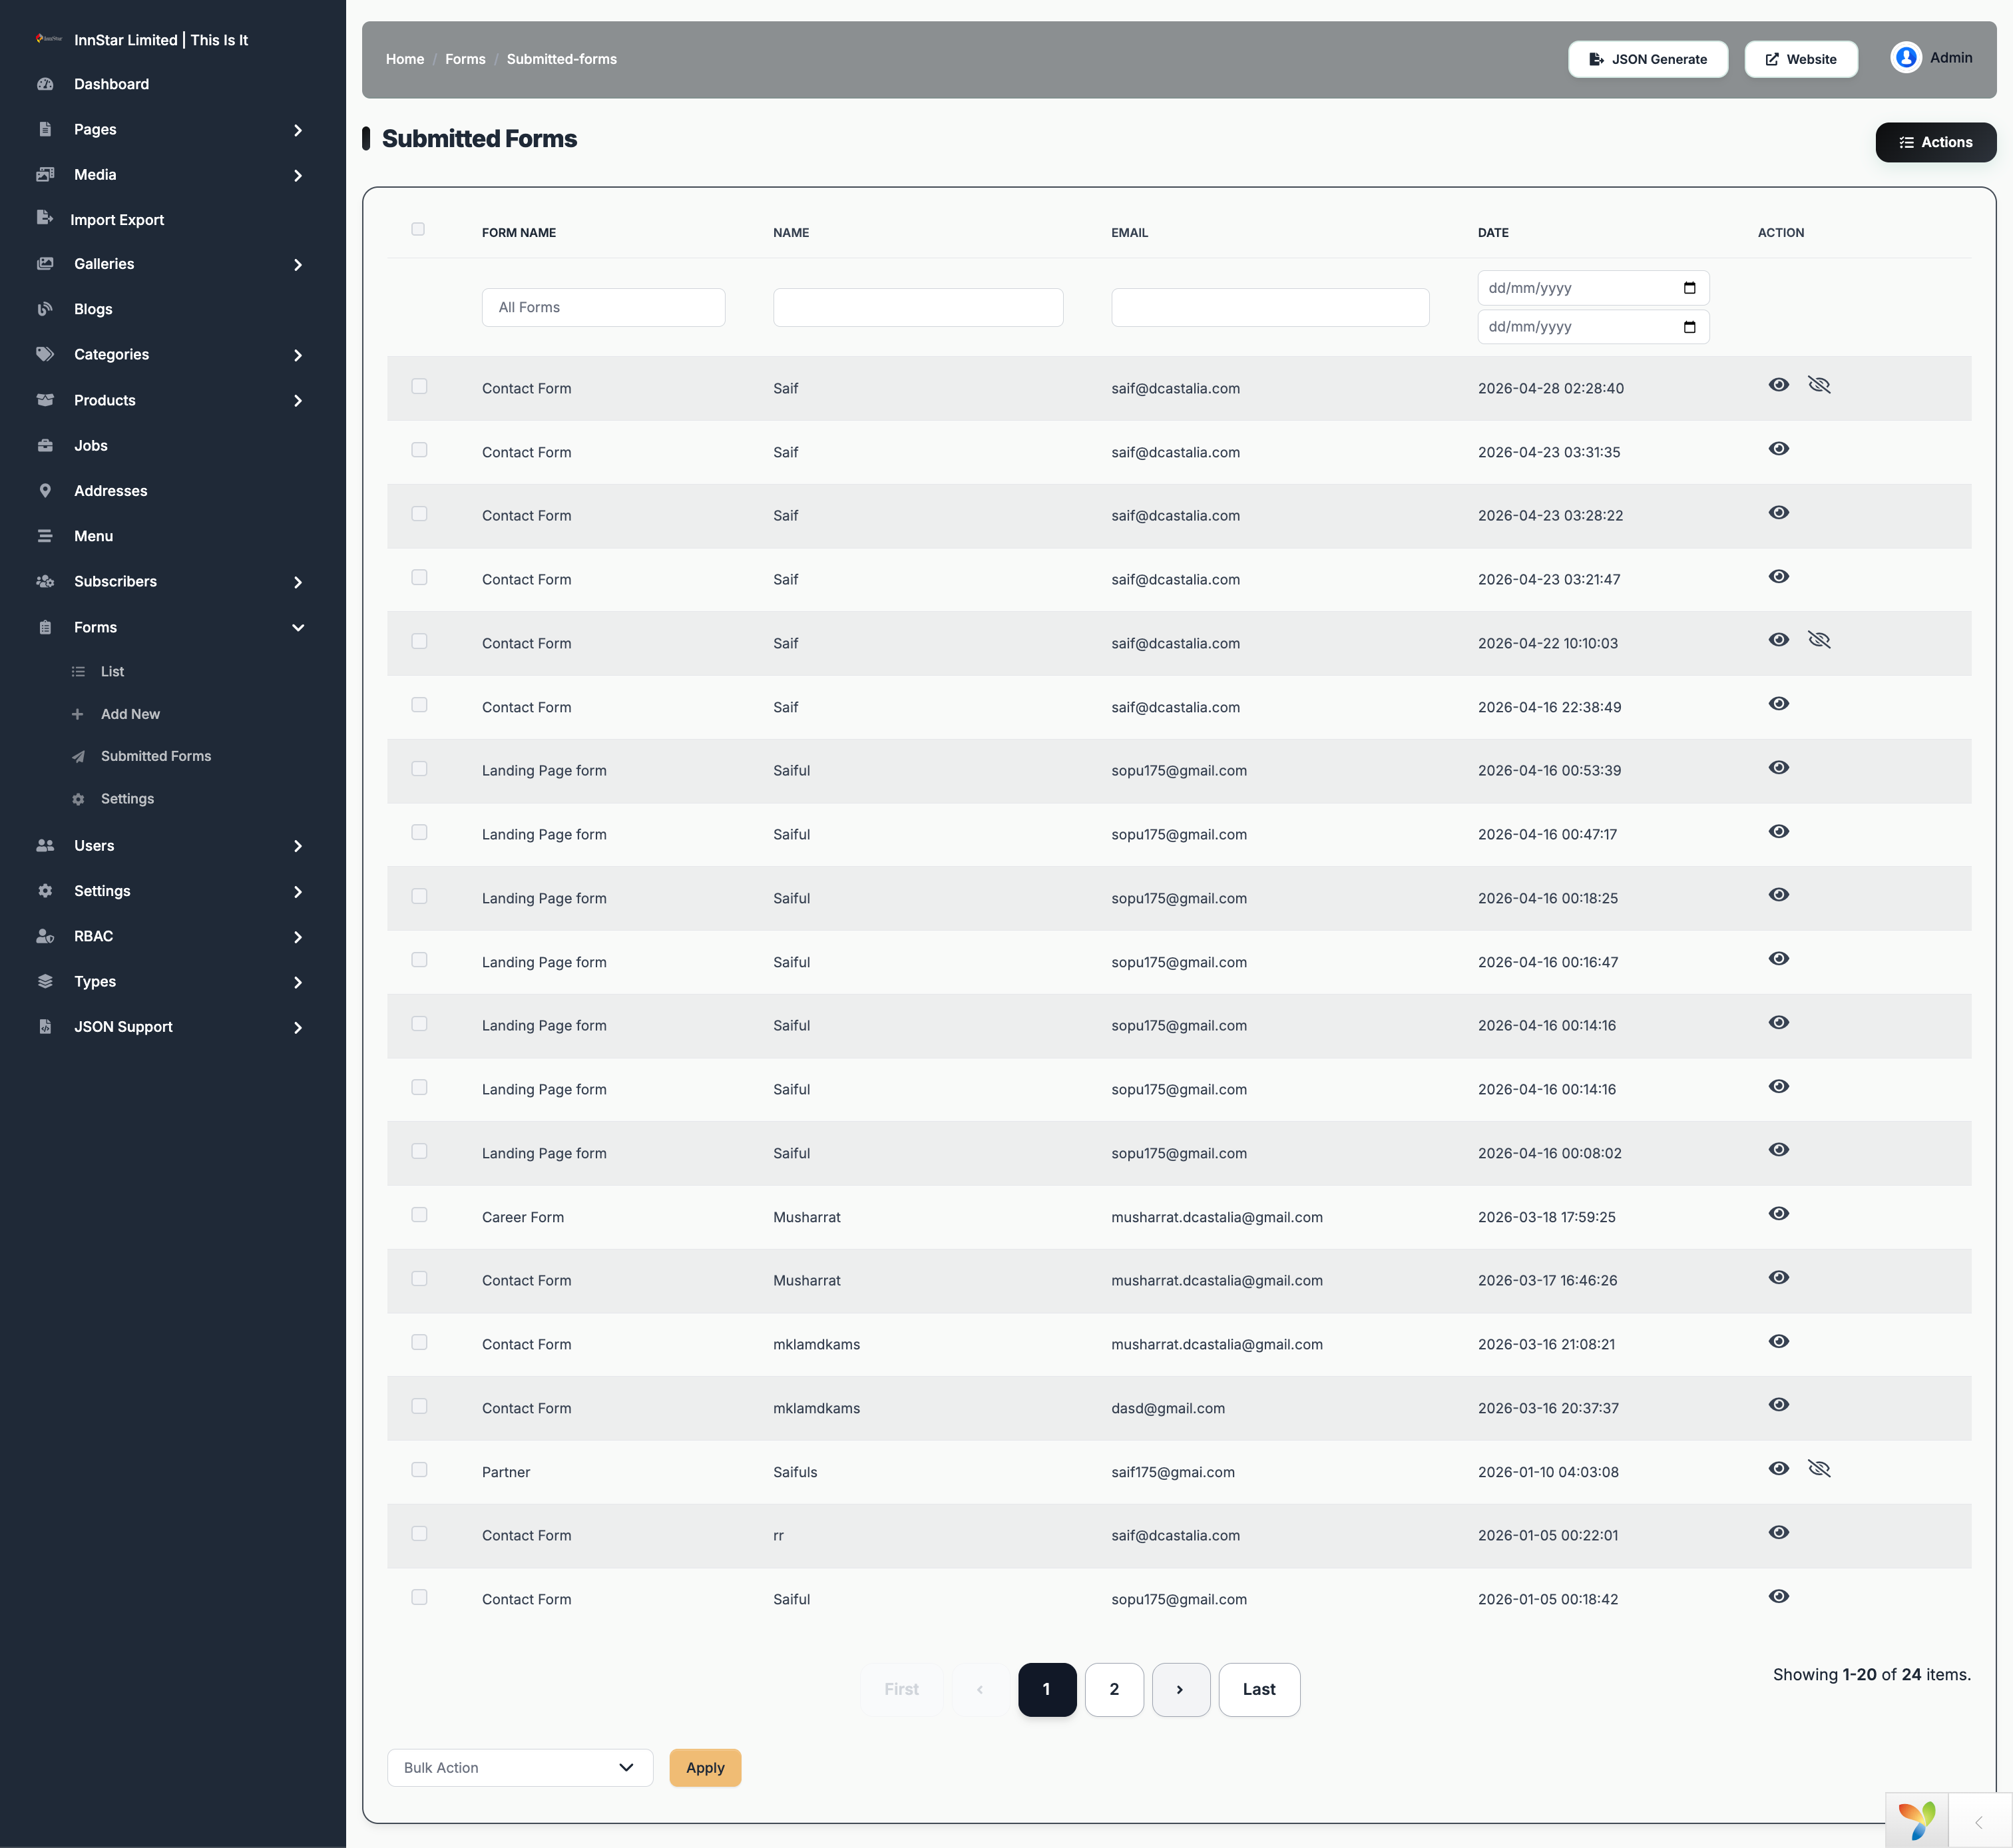Select checkbox for Career Form row
This screenshot has height=1848, width=2013.
(419, 1215)
